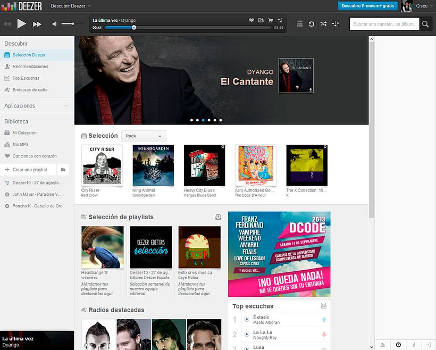436x350 pixels.
Task: Open King Animal album by Soundgarden
Action: point(153,165)
